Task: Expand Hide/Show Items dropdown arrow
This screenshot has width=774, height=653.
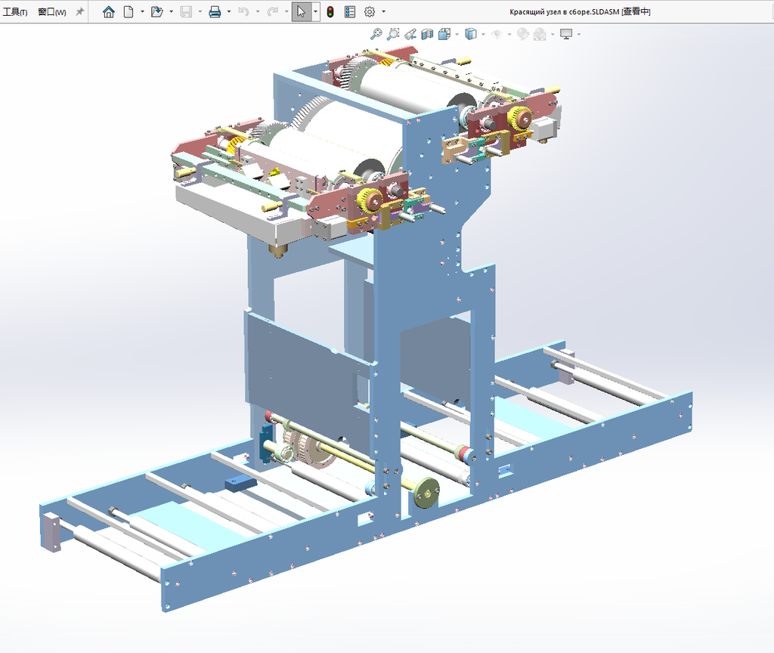Action: pyautogui.click(x=509, y=34)
